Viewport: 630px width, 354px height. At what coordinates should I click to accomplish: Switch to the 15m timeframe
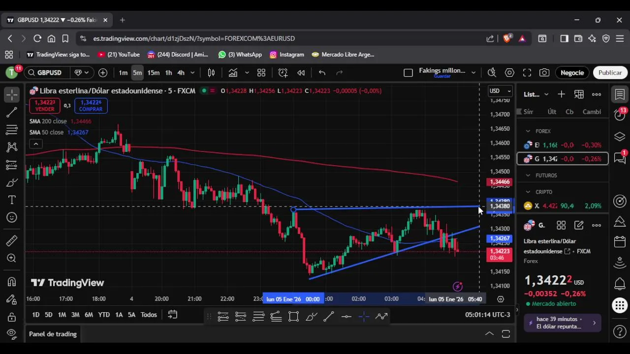[154, 73]
